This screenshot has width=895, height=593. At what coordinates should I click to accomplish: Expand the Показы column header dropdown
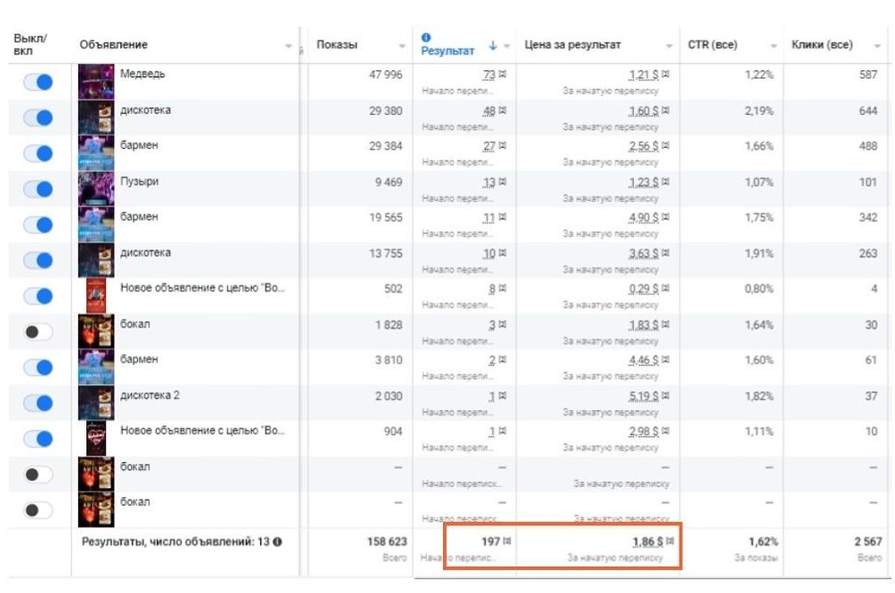[403, 46]
